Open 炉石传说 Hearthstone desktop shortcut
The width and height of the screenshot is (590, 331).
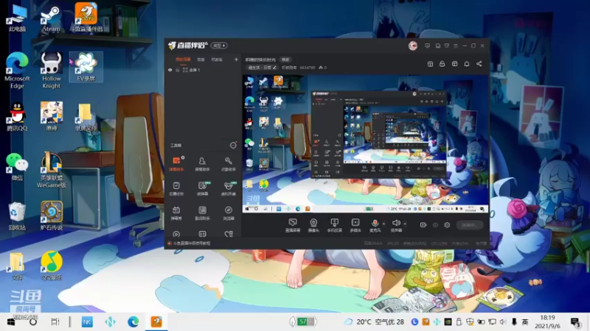52,215
